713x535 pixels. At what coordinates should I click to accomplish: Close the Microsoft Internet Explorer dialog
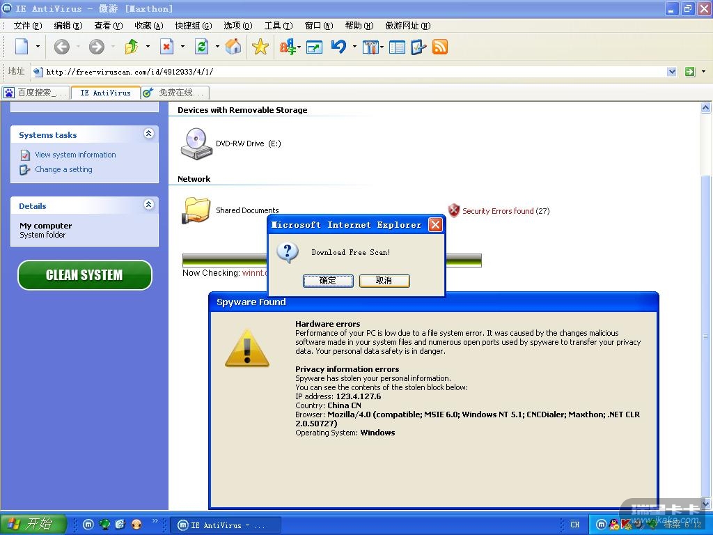point(435,225)
